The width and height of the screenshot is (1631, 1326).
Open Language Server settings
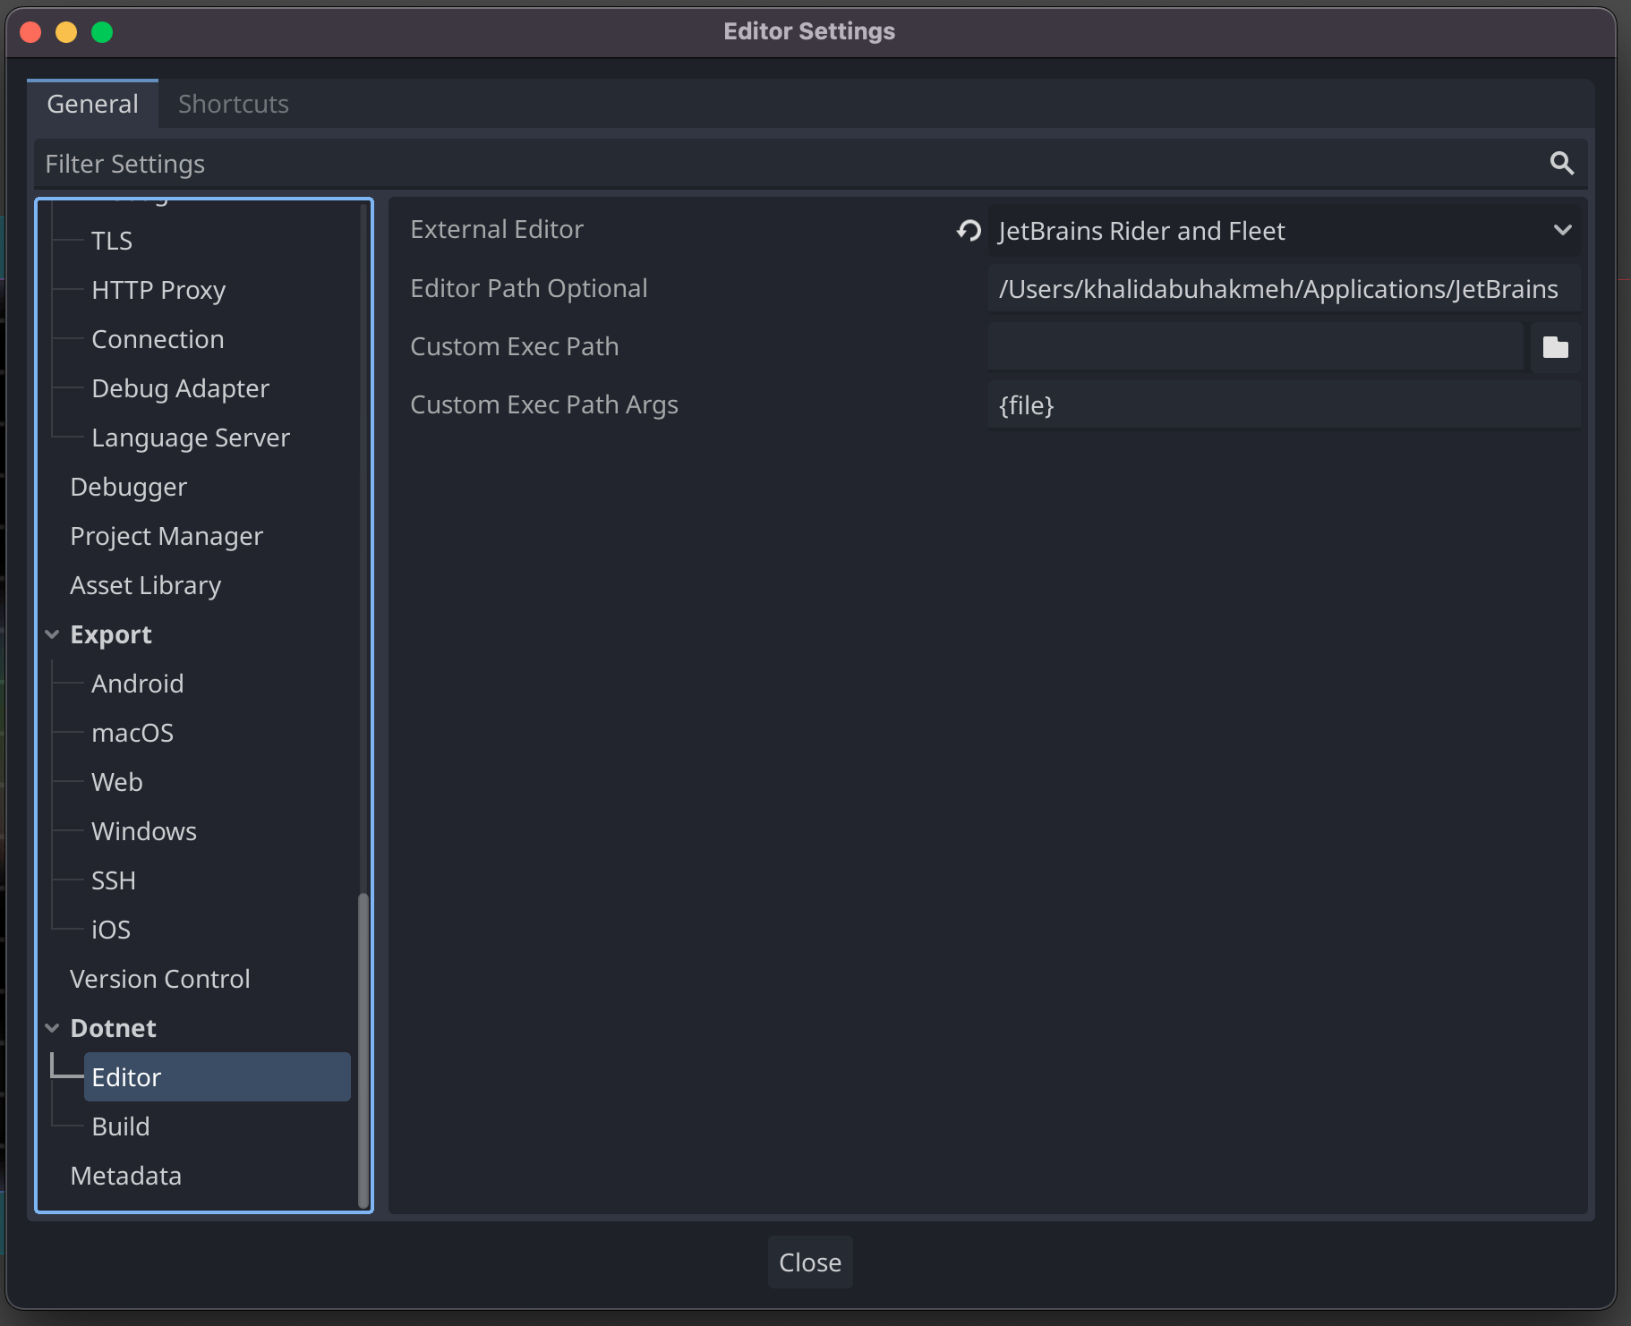click(191, 438)
